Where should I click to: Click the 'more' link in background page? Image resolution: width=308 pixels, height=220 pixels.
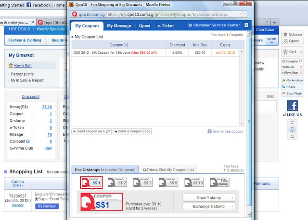tap(270, 96)
